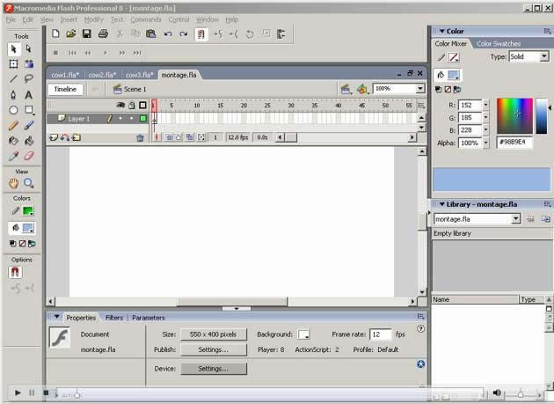Click the Save disk toolbar icon
Image resolution: width=554 pixels, height=404 pixels.
tap(86, 34)
